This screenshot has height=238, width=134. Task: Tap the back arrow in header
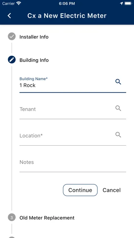coord(10,16)
